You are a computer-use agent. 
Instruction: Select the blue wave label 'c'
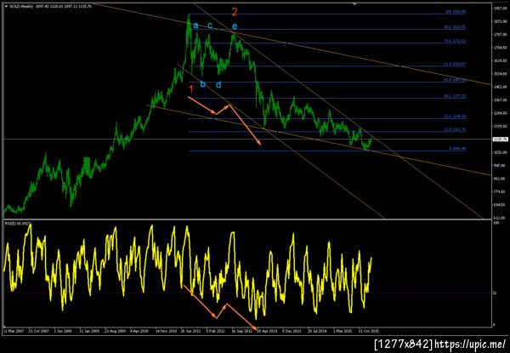coord(210,25)
